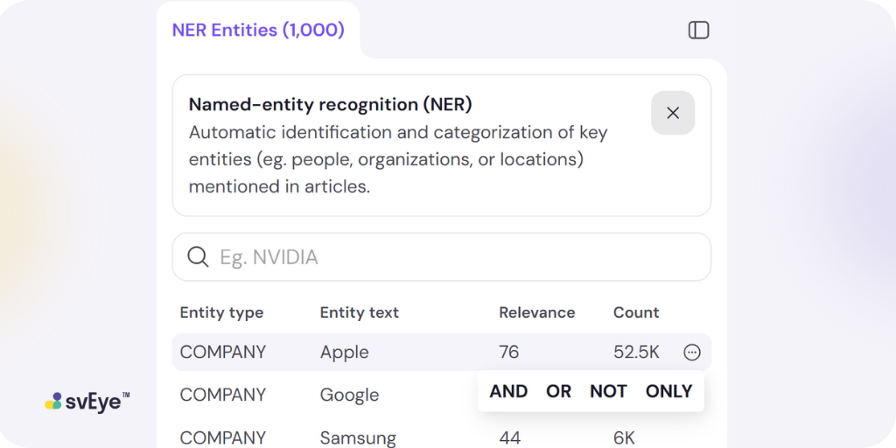Click COMPANY type in the Samsung row
This screenshot has height=448, width=896.
223,438
